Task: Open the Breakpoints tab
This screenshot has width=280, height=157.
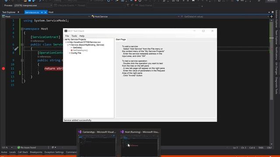Action: pos(36,152)
